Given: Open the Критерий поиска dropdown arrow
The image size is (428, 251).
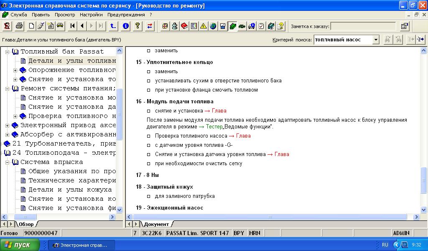Looking at the screenshot, I should tap(376, 40).
